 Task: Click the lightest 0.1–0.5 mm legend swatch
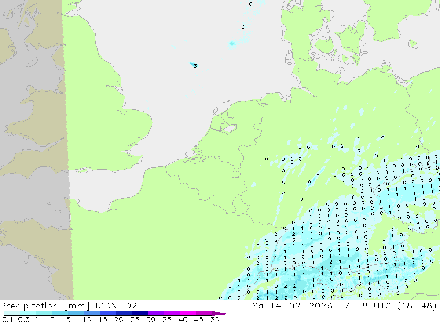12,313
